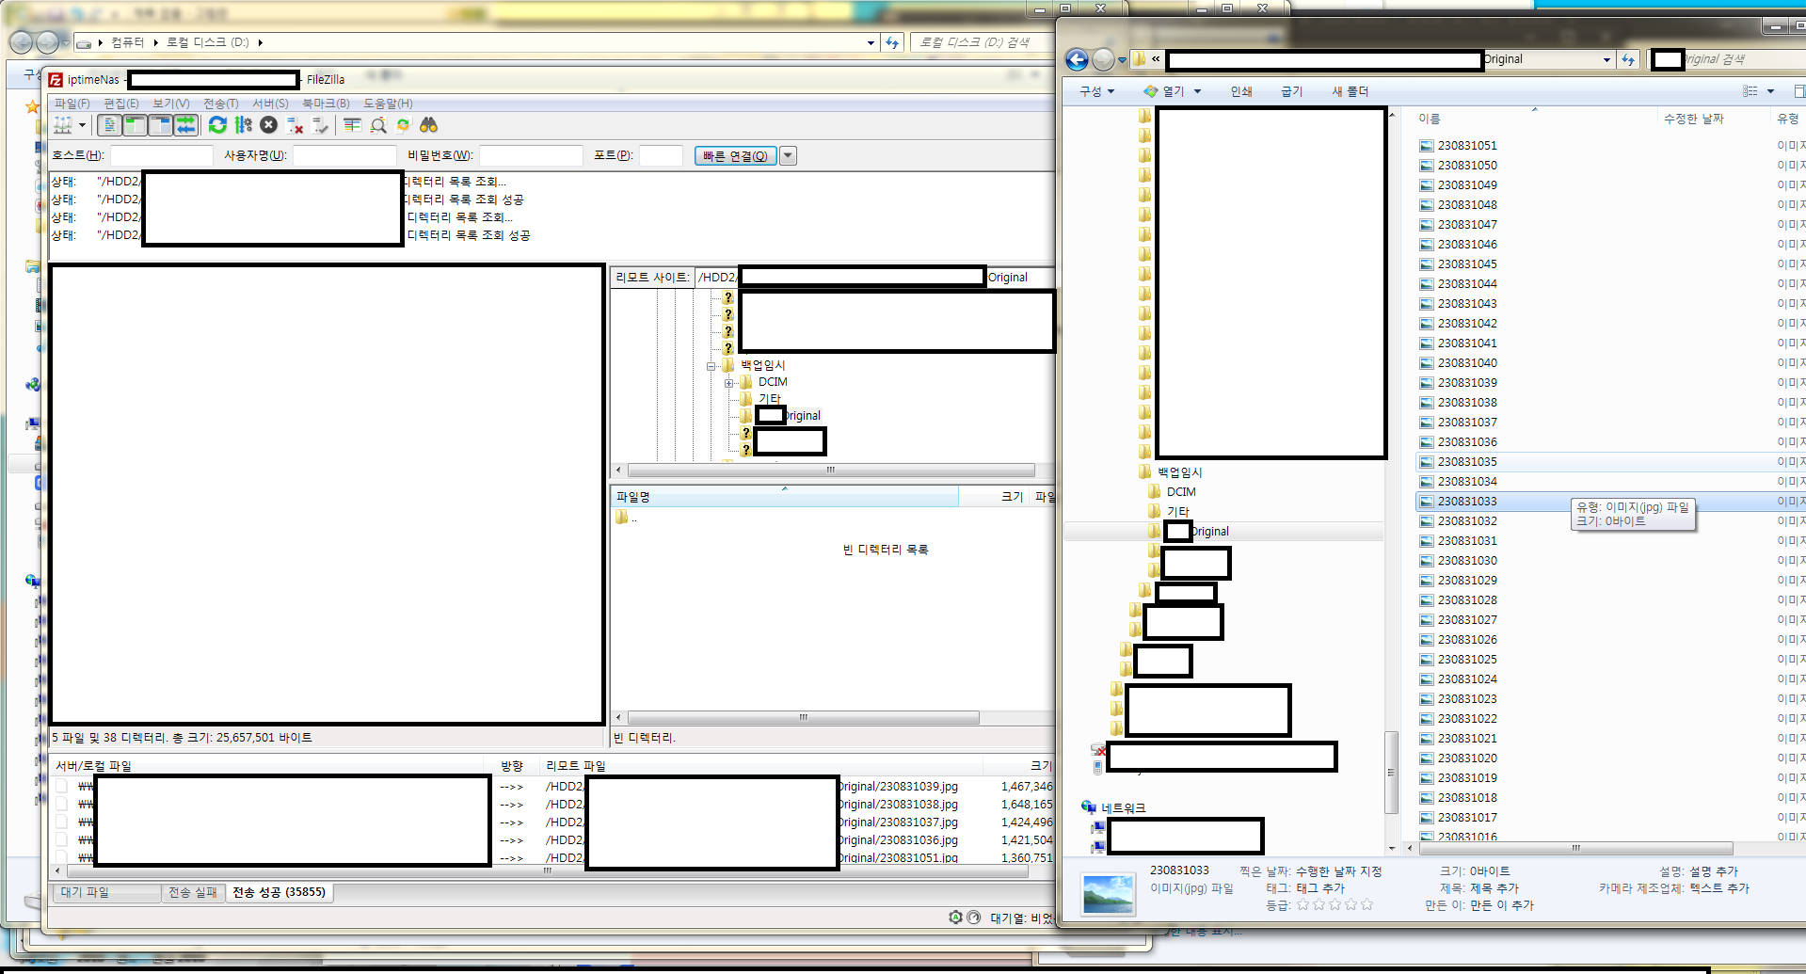This screenshot has height=974, width=1806.
Task: Open the parent '..' folder in remote list
Action: coord(627,518)
